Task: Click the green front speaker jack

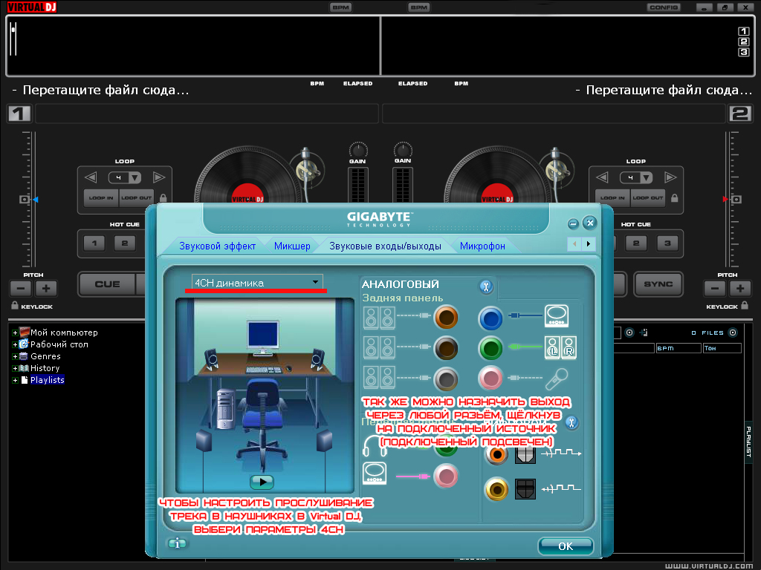Action: click(490, 348)
